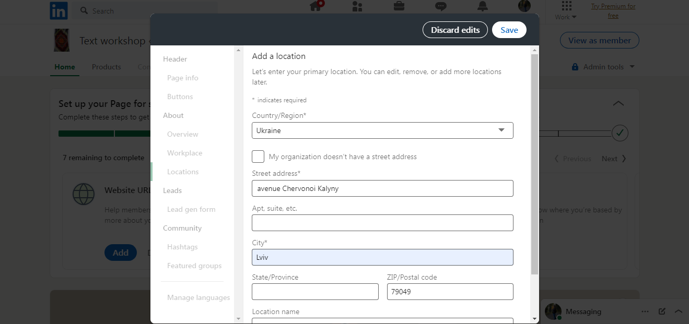Click the Street address input field
This screenshot has height=324, width=689.
pos(382,188)
